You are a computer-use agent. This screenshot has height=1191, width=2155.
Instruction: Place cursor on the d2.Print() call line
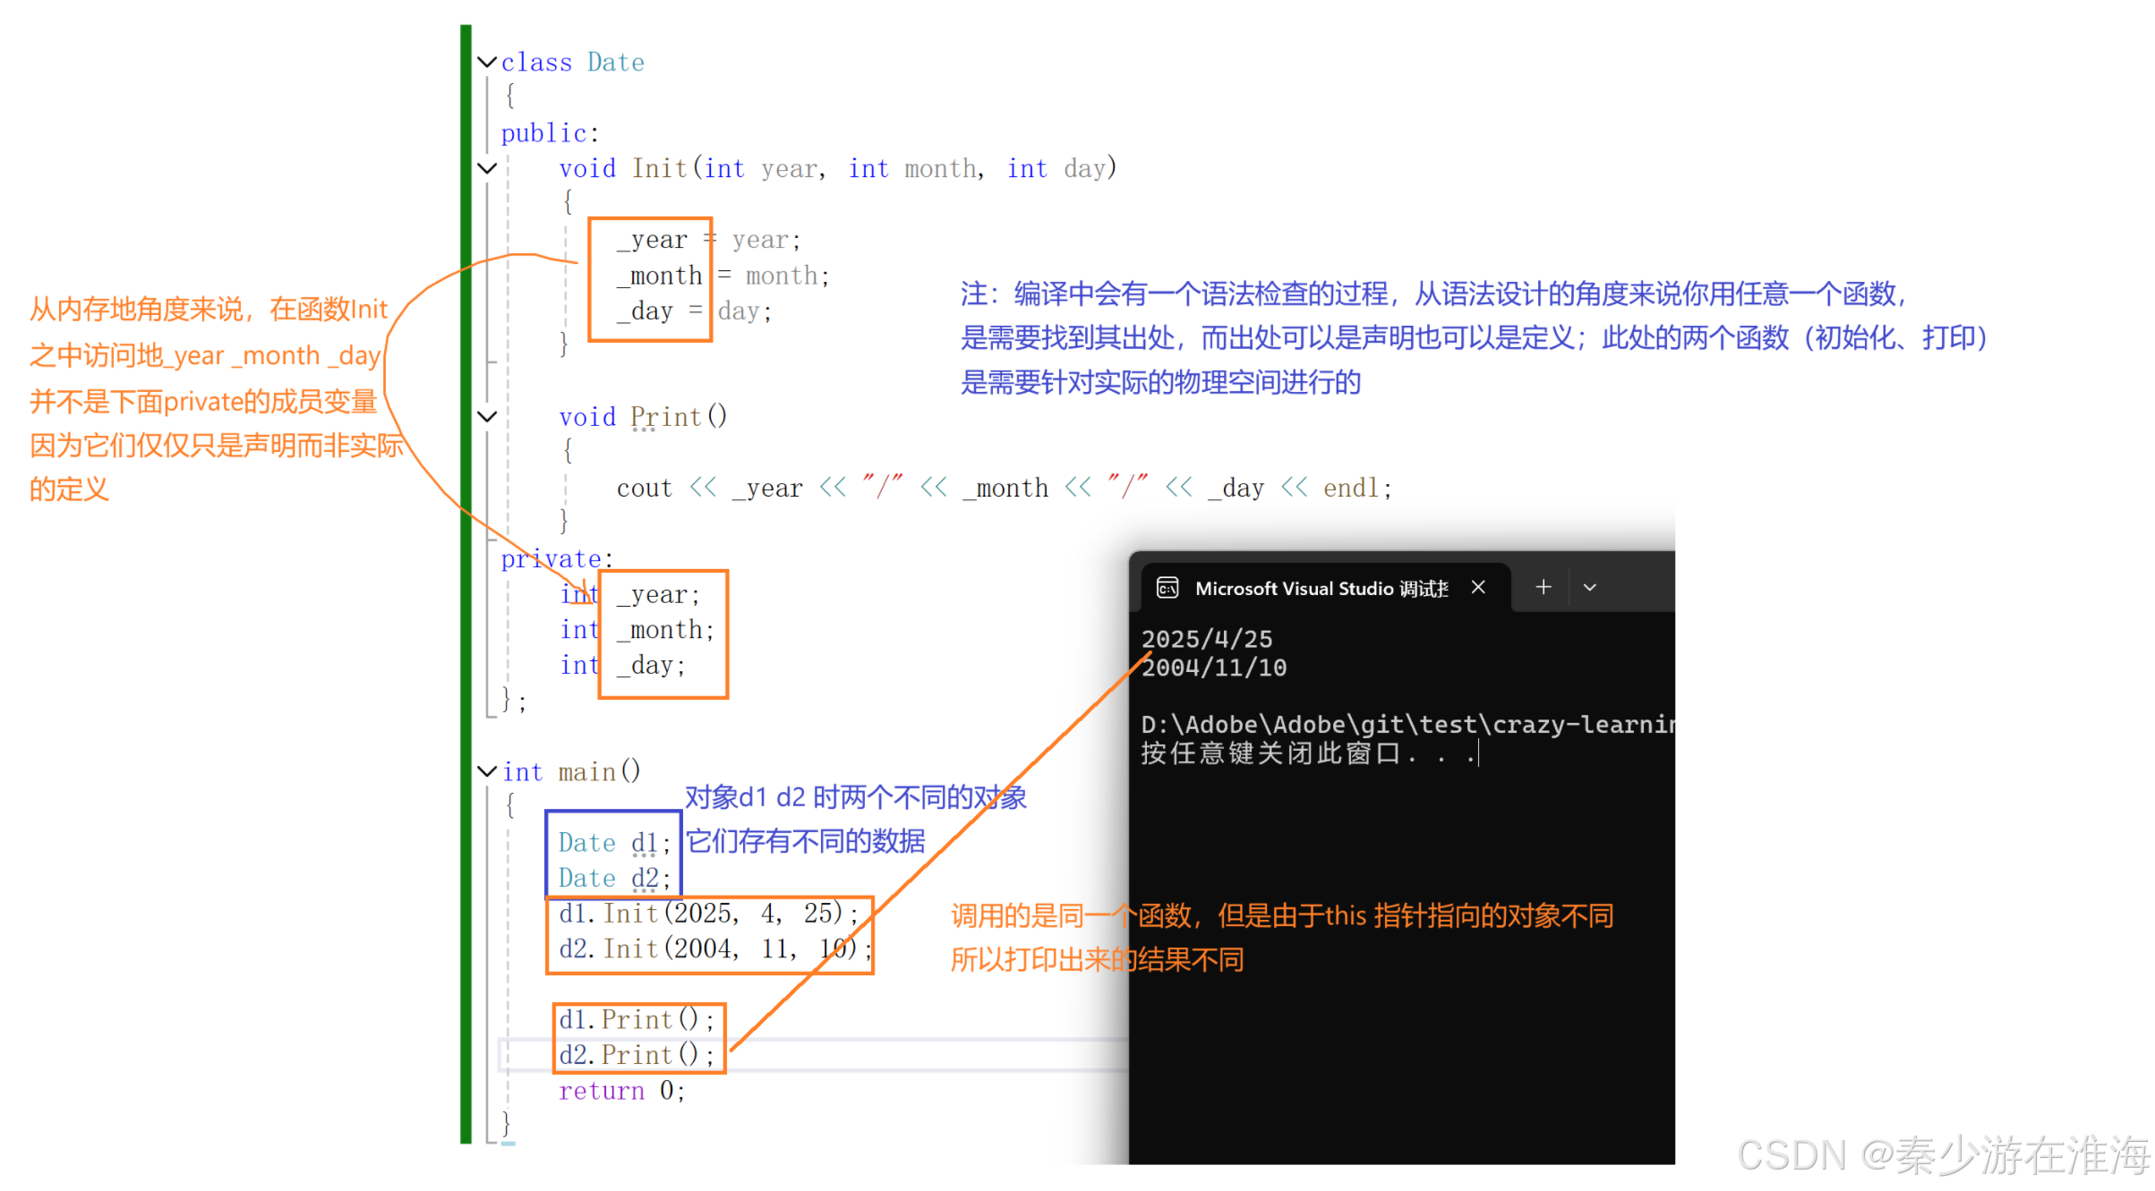(x=636, y=1055)
